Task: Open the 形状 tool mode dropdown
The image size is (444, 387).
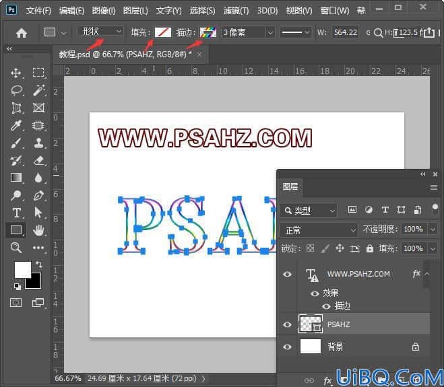Action: [100, 31]
